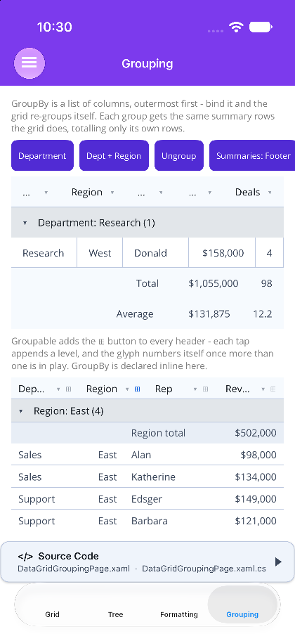
Task: Expand Source Code panel with arrow
Action: click(278, 562)
